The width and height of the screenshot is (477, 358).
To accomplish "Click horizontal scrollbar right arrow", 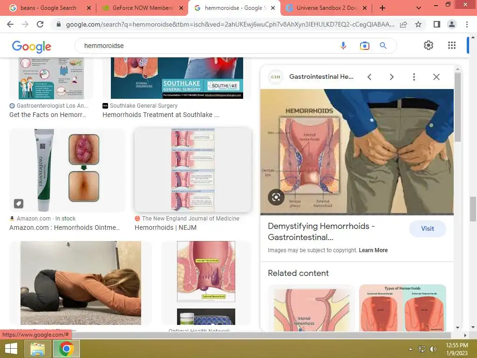I will tap(465, 335).
